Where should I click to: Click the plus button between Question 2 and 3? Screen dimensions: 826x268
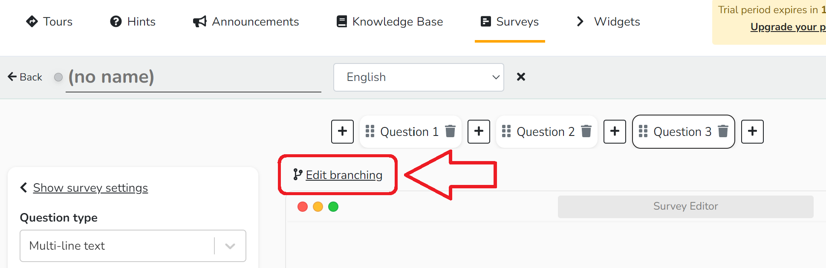[x=615, y=131]
